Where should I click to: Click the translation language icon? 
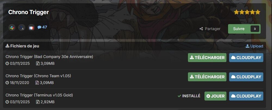[x=22, y=28]
